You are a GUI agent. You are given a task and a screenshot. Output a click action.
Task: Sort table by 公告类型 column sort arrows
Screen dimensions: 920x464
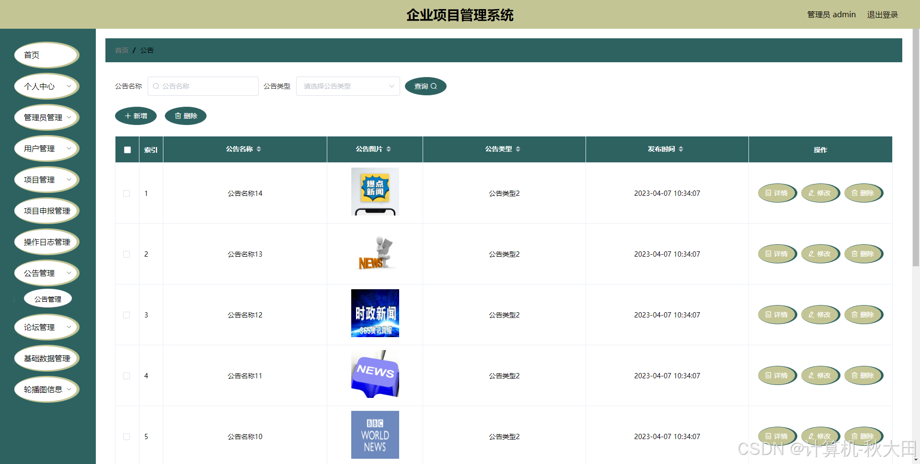(518, 149)
